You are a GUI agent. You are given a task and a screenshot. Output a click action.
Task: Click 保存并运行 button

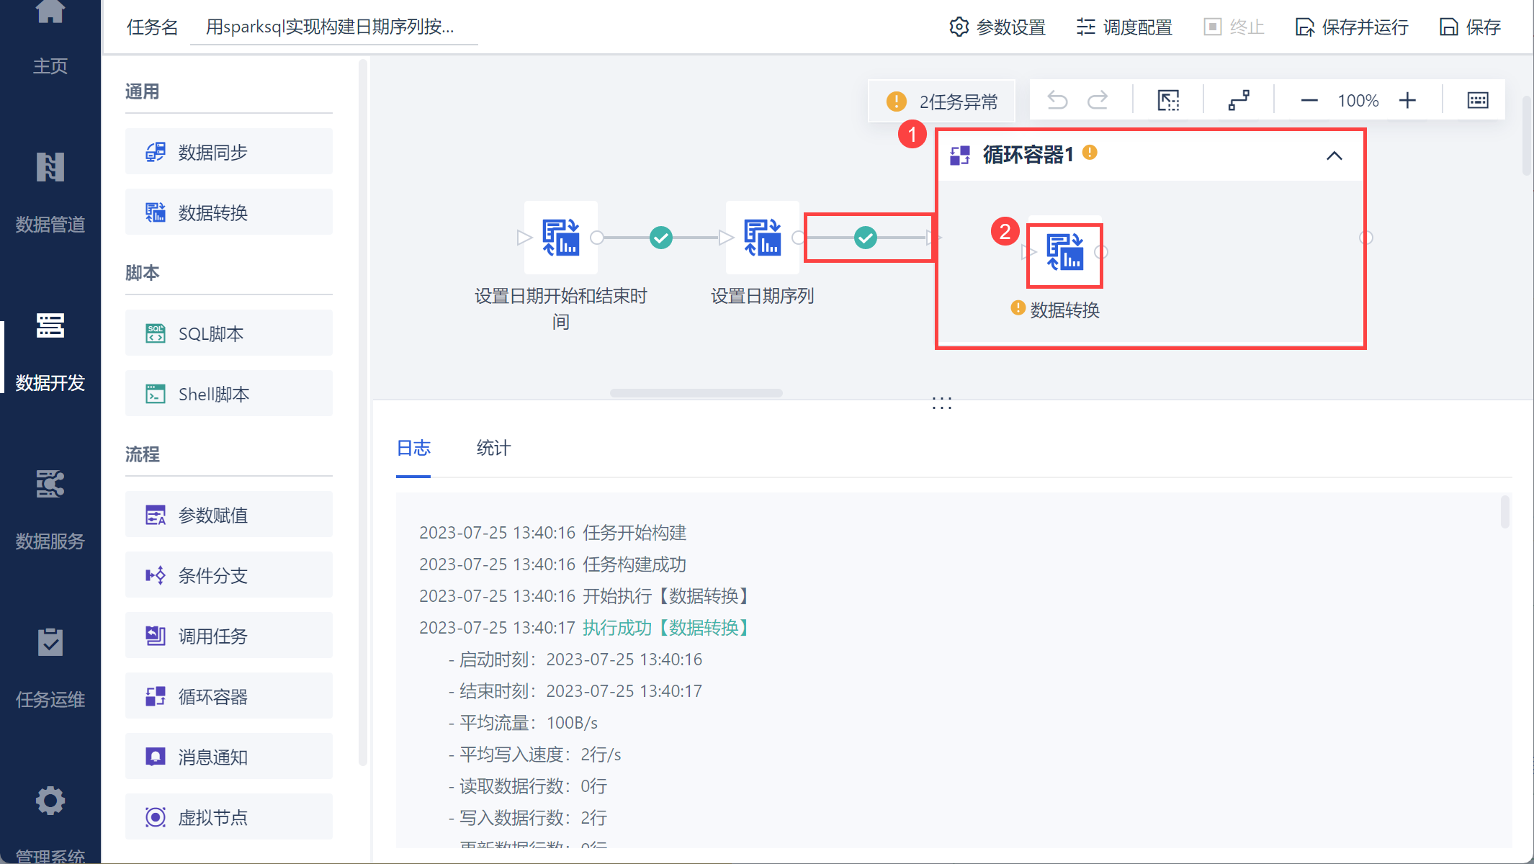click(1352, 27)
